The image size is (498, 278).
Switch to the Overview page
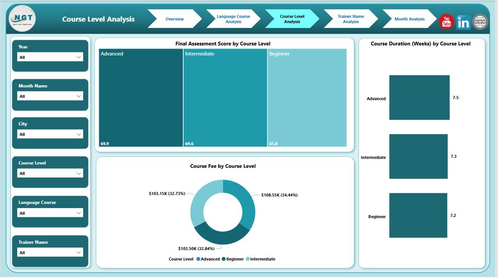coord(174,19)
